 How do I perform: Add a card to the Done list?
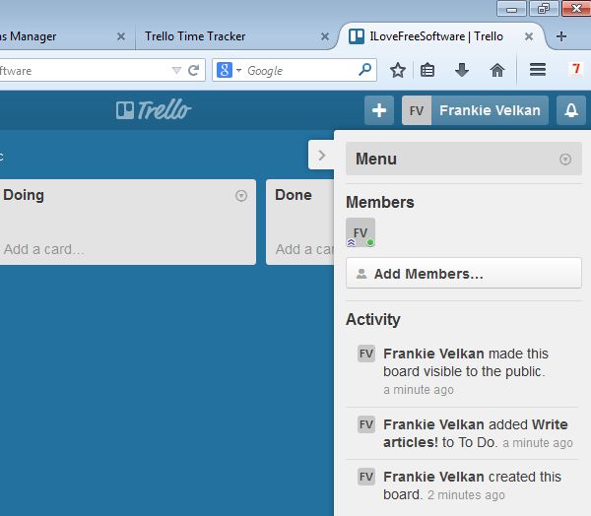(304, 249)
